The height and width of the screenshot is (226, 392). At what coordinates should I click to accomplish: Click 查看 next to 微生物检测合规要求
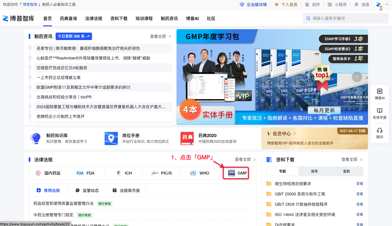(360, 184)
